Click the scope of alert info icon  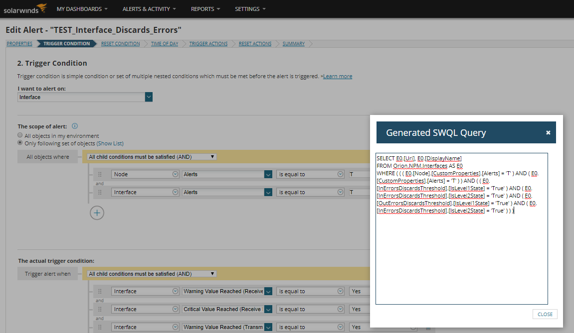click(x=75, y=126)
